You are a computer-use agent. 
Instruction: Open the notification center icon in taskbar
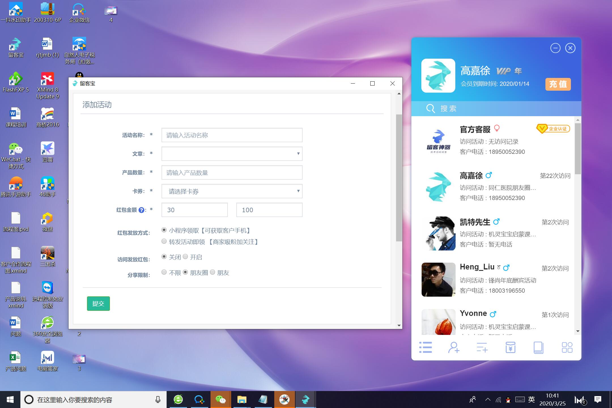click(x=598, y=399)
